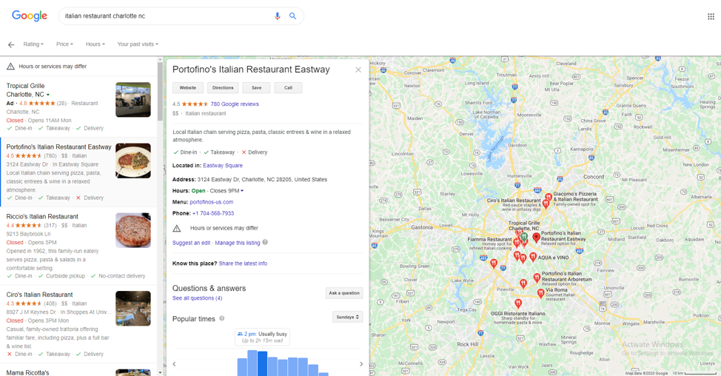Open the Google apps grid icon
Image resolution: width=721 pixels, height=376 pixels.
click(x=711, y=16)
